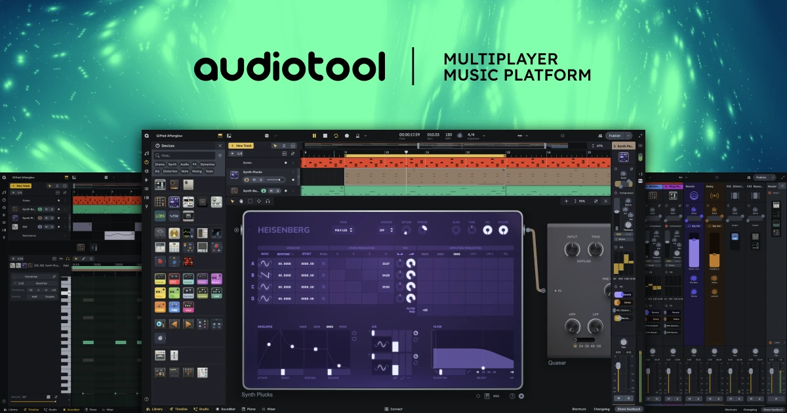
Task: Click the New Track button in front window
Action: [241, 146]
